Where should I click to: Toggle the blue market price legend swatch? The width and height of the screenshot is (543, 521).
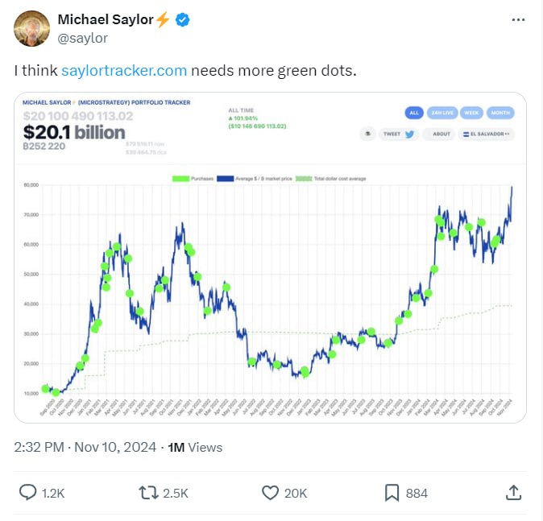tap(225, 179)
